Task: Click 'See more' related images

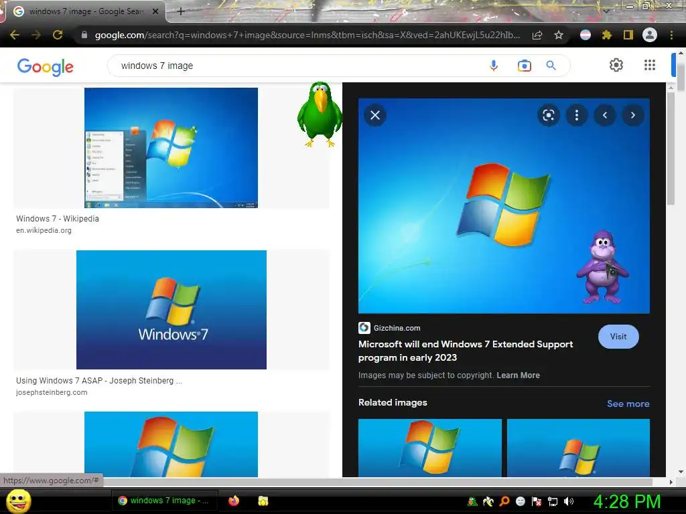Action: pos(628,404)
